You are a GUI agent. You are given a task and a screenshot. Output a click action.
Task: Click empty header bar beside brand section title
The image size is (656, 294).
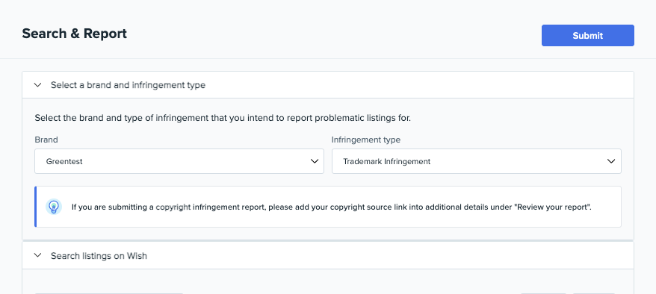[x=418, y=85]
